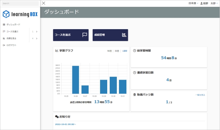The height and width of the screenshot is (130, 220).
Task: Click the ログアウト logout icon in sidebar
Action: 4,45
